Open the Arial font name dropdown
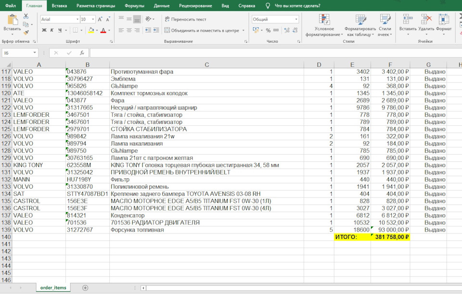 (x=77, y=19)
